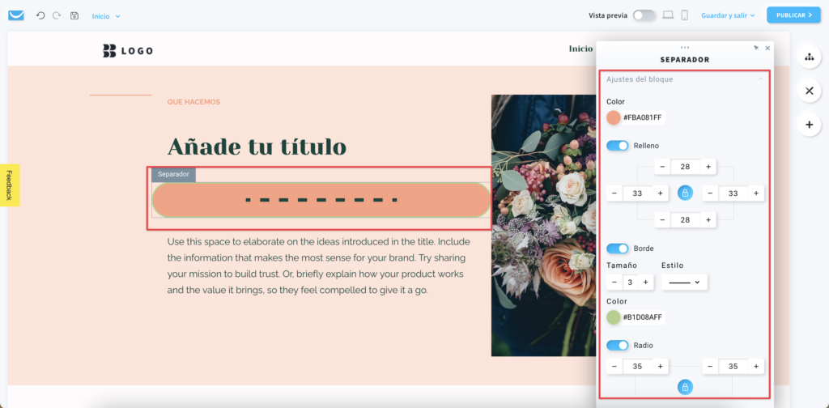Open the page structure tree icon
This screenshot has height=408, width=829.
pos(809,57)
